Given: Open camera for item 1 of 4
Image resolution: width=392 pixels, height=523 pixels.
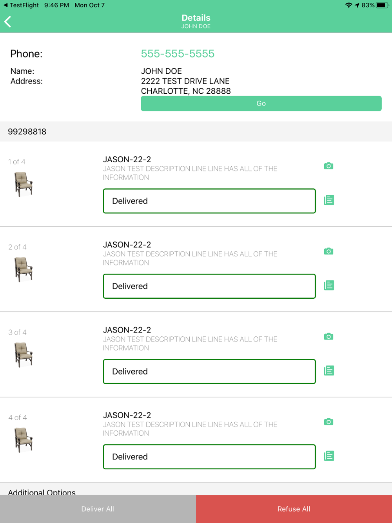Looking at the screenshot, I should tap(328, 166).
